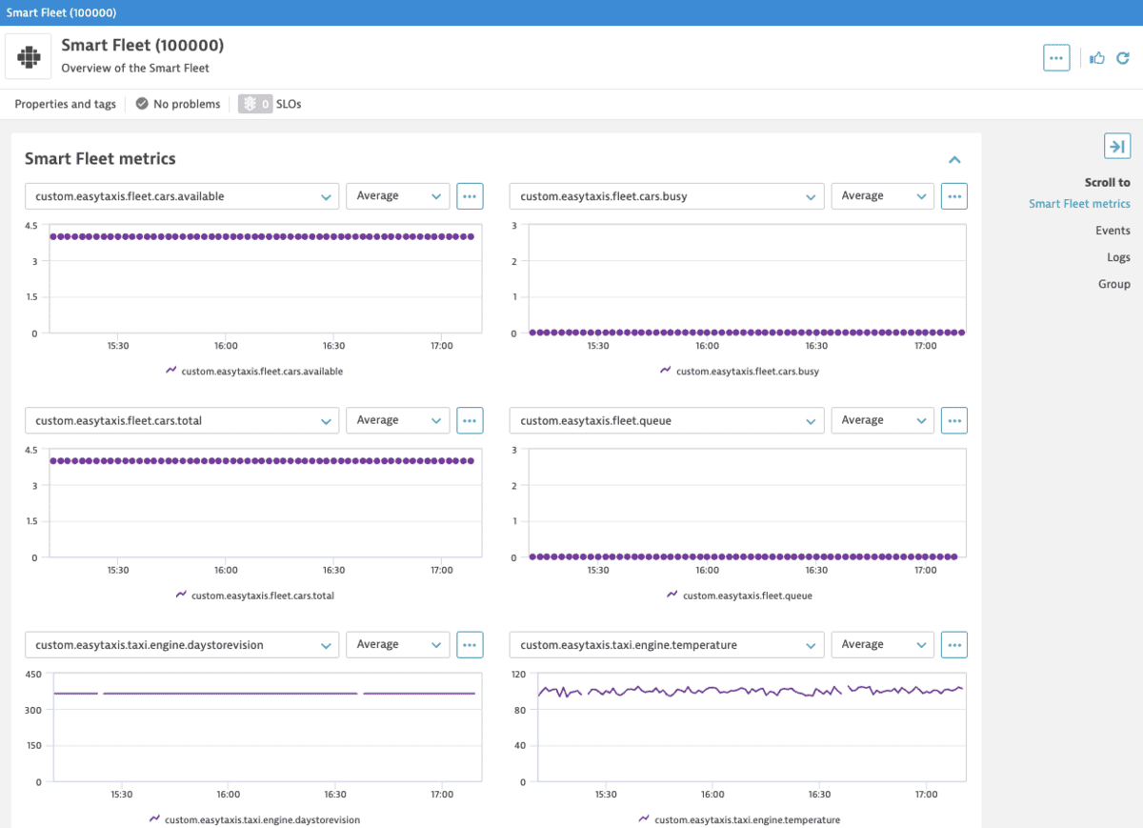
Task: Open Logs from the Scroll to sidebar
Action: [x=1117, y=256]
